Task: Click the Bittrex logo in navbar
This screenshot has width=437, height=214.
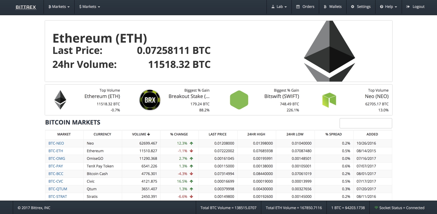Action: click(x=26, y=7)
